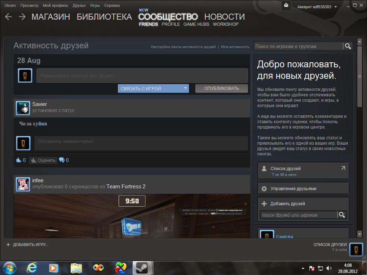Open the Аккаунт sdf838383 dropdown
The width and height of the screenshot is (367, 275).
click(x=317, y=7)
